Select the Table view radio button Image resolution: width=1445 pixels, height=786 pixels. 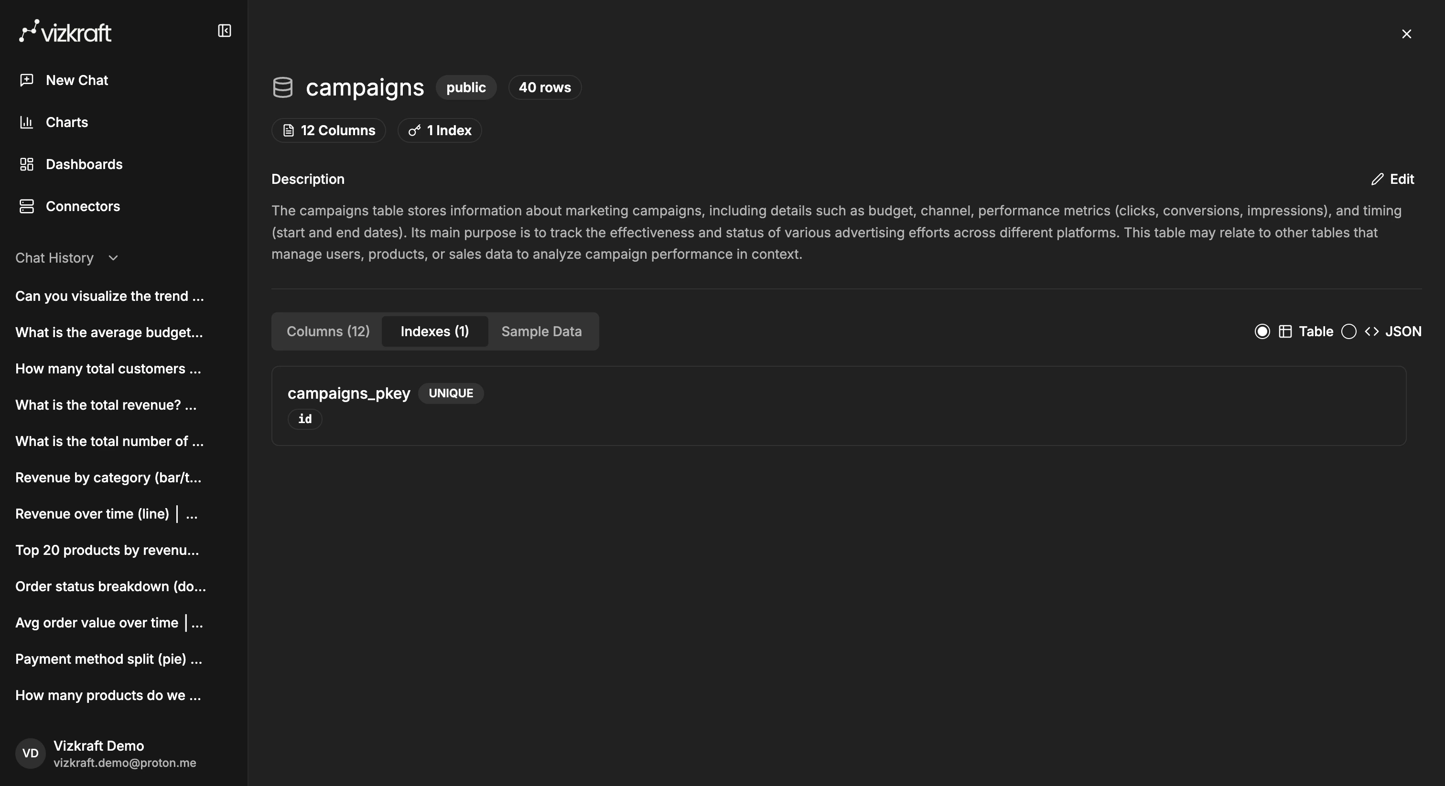[x=1262, y=331]
